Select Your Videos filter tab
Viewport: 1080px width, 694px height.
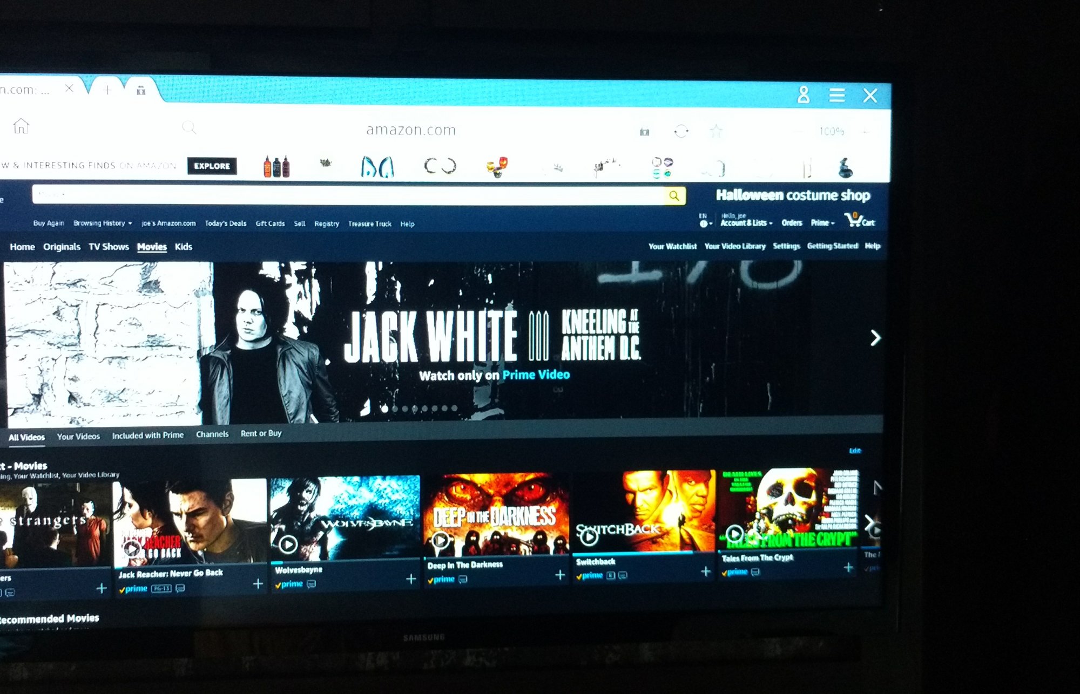coord(78,436)
